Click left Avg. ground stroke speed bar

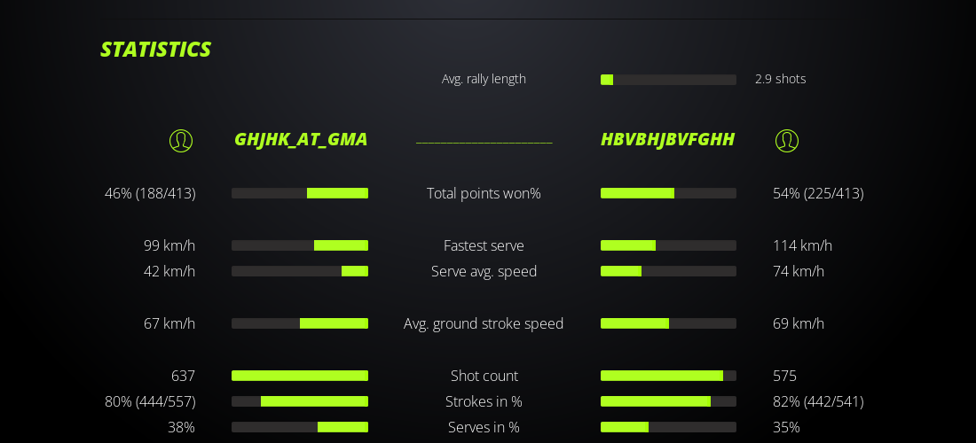coord(300,323)
